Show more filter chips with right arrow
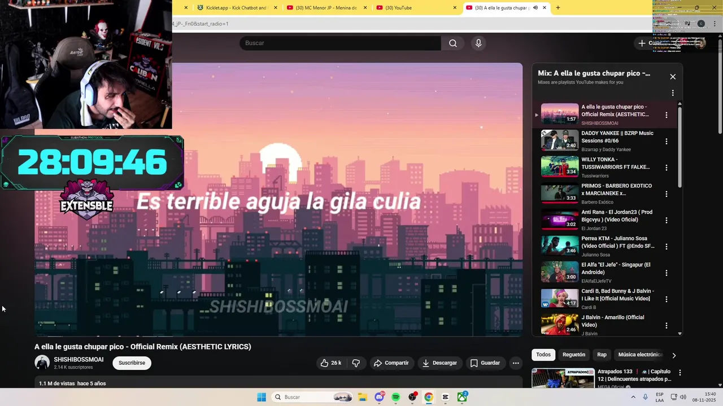This screenshot has width=723, height=406. point(674,355)
